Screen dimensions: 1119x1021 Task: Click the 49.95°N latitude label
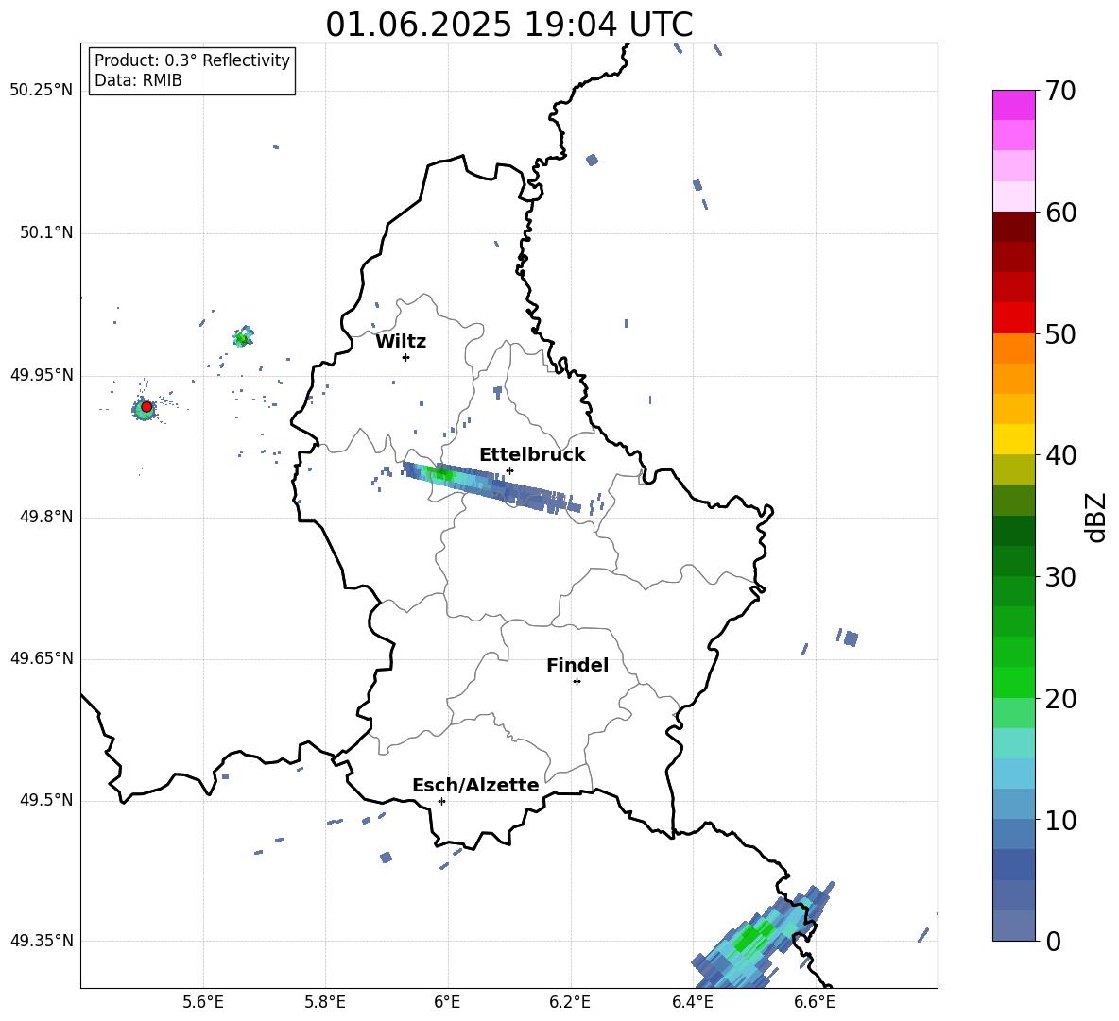(x=41, y=375)
